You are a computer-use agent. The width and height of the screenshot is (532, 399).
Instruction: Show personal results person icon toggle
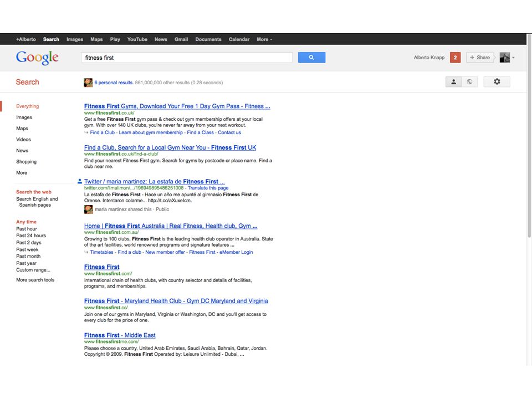453,82
